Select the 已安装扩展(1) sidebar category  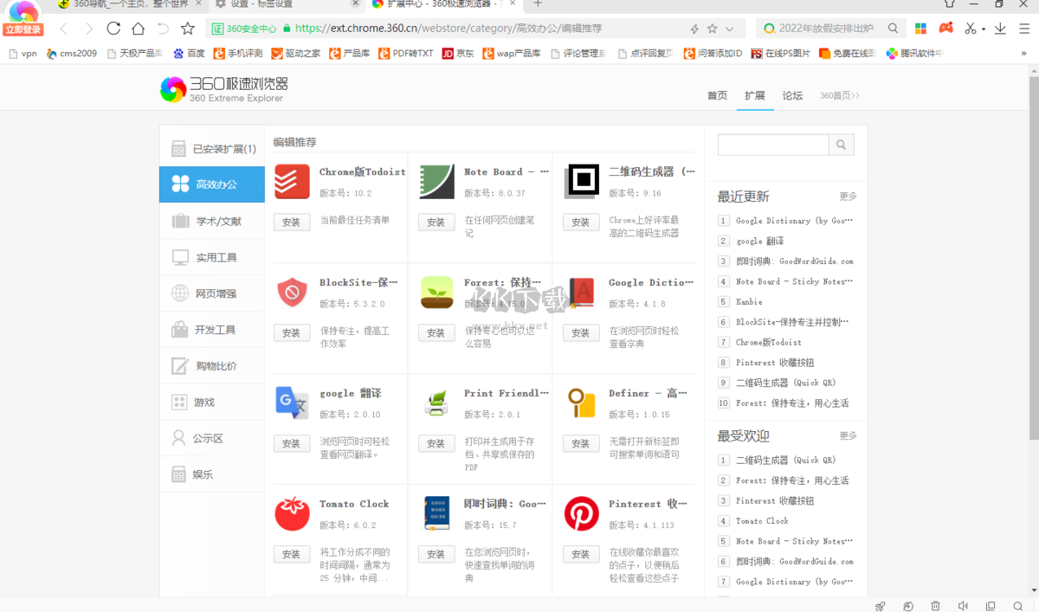pos(212,149)
